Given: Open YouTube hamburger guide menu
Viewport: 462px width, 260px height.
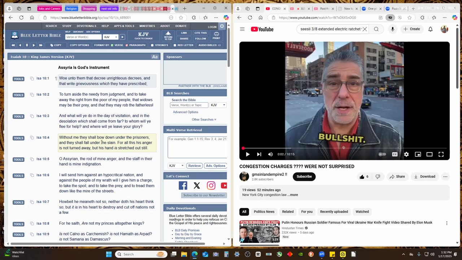Looking at the screenshot, I should pyautogui.click(x=242, y=29).
